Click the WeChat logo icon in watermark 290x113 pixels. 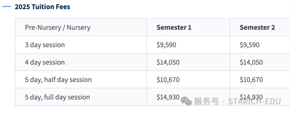186,101
